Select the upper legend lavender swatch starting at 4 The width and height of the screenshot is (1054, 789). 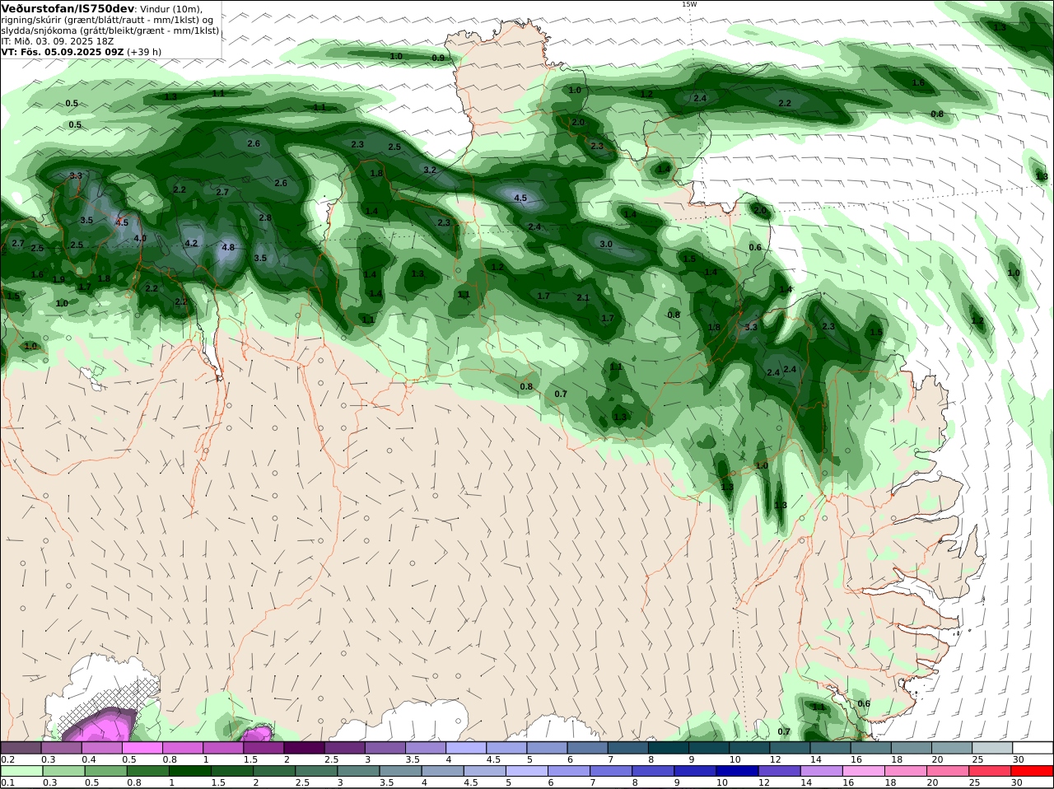[466, 747]
